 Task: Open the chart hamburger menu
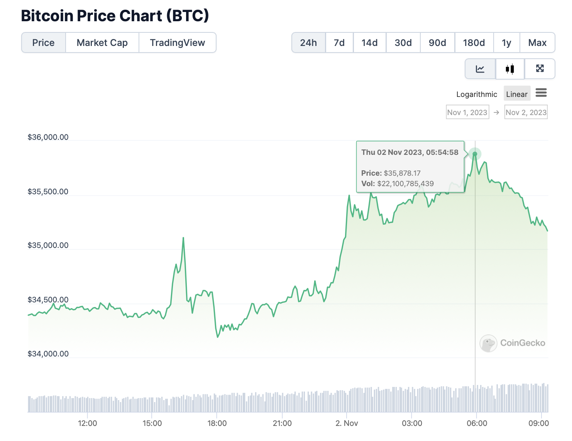point(541,93)
